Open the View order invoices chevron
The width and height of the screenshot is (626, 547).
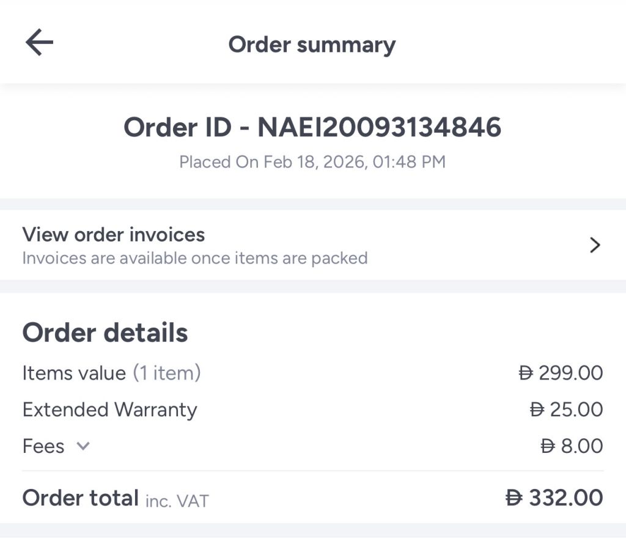(x=594, y=246)
